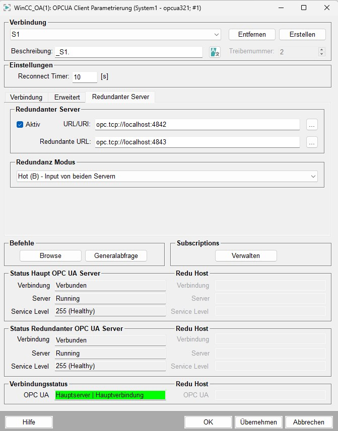
Task: Start a Generalabfrage
Action: [116, 255]
